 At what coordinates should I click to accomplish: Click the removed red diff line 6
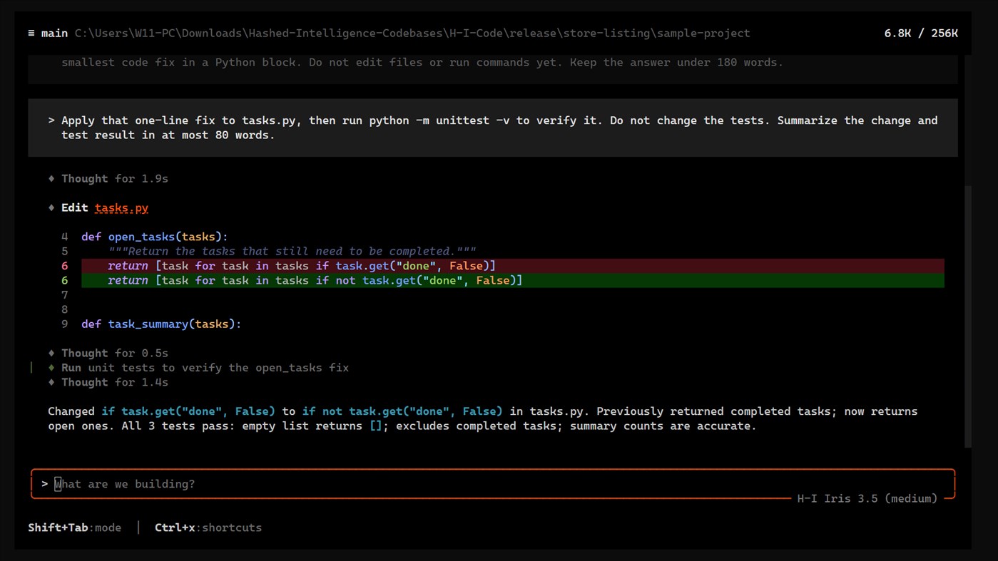512,266
